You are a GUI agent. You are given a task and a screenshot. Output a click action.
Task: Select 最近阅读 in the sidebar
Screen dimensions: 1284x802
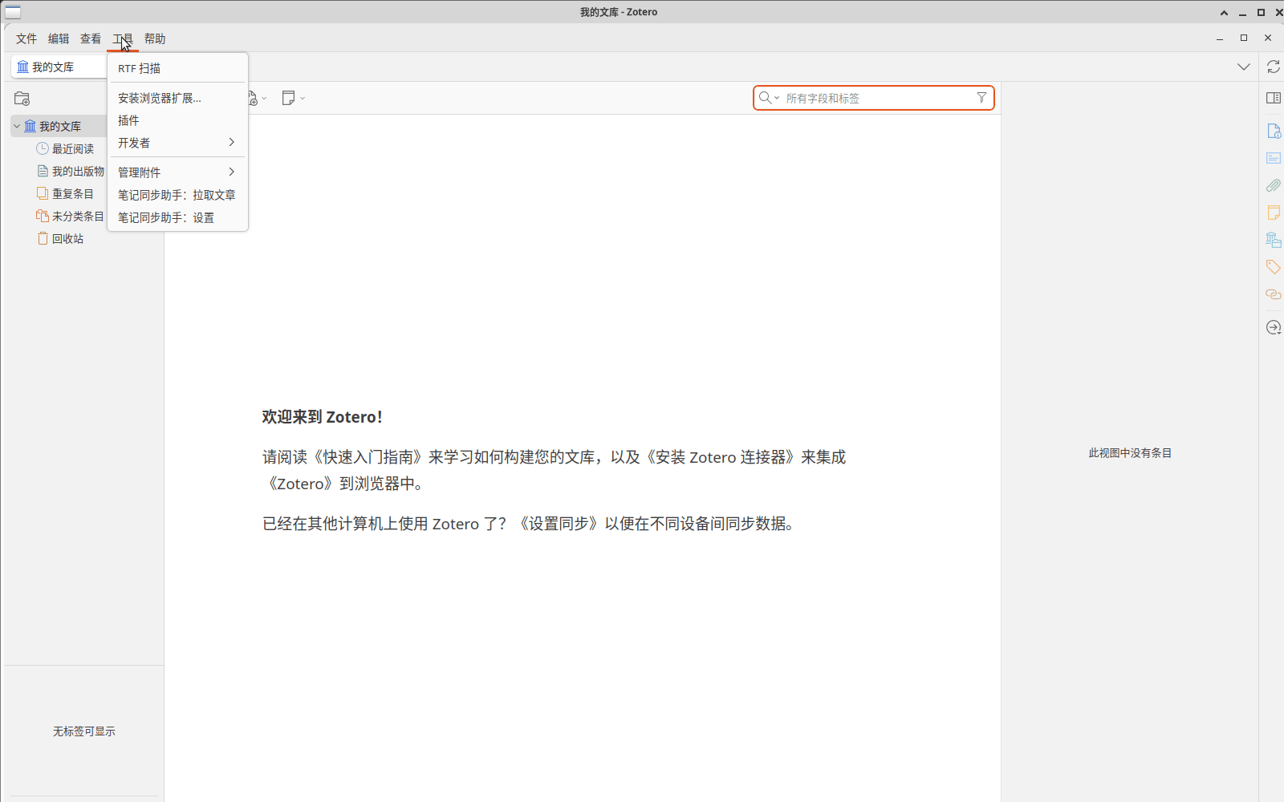coord(73,148)
